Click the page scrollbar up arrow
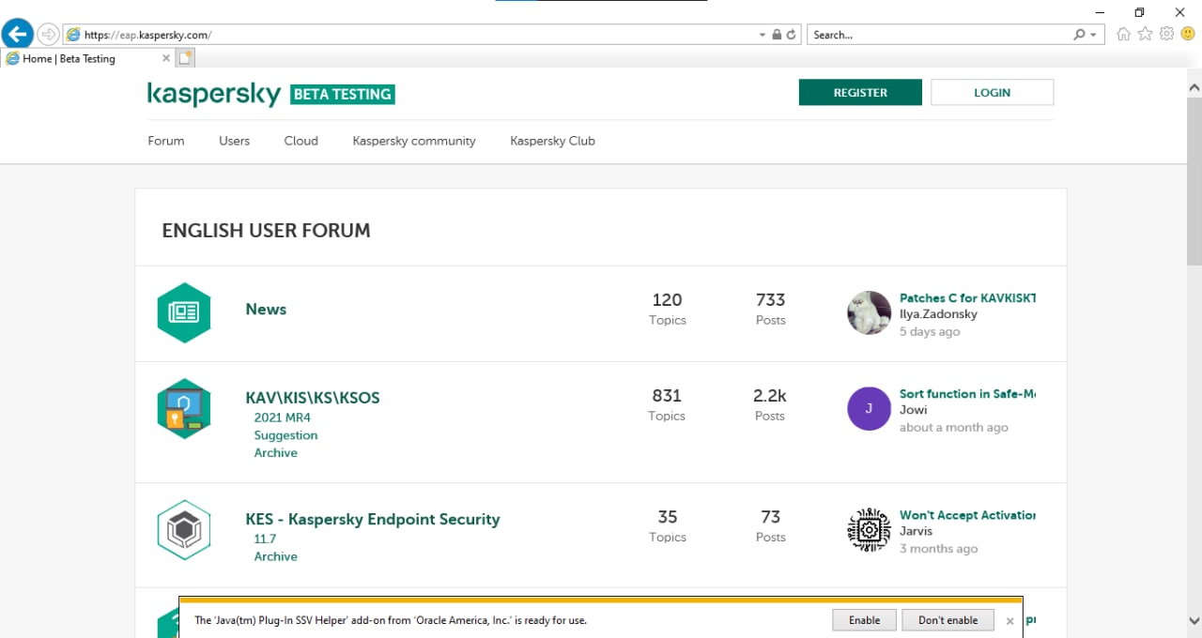This screenshot has height=638, width=1202. [x=1194, y=87]
